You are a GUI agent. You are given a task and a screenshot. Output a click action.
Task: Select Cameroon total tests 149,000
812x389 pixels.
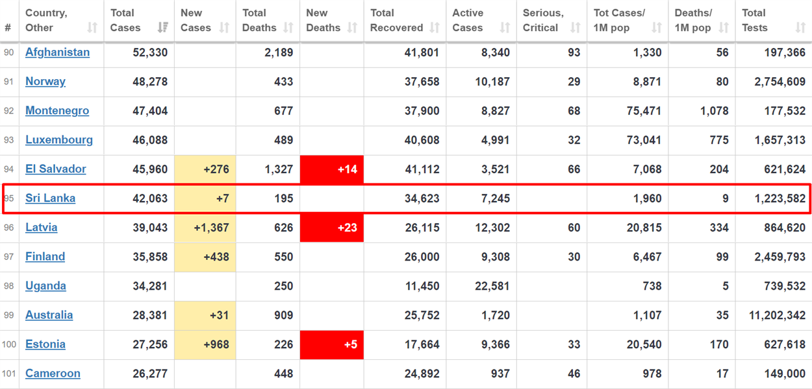pos(785,373)
